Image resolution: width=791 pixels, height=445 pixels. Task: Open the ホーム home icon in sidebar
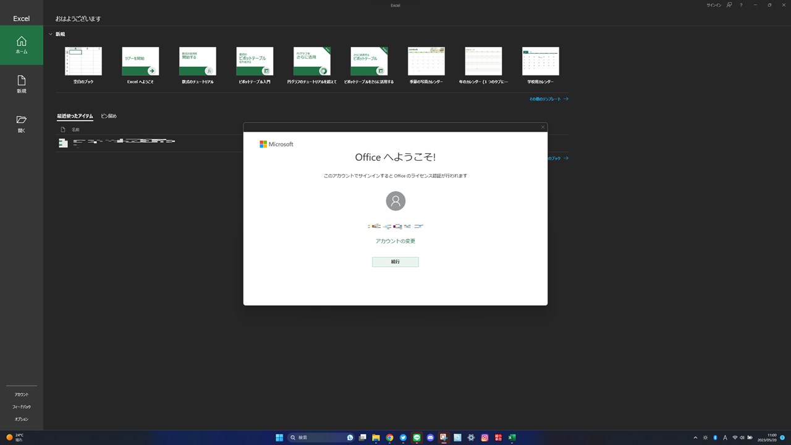coord(21,45)
